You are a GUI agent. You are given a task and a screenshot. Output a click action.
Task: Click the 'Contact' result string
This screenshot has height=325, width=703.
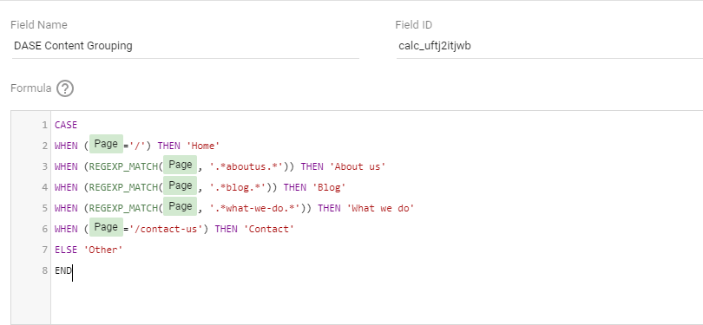pos(269,229)
